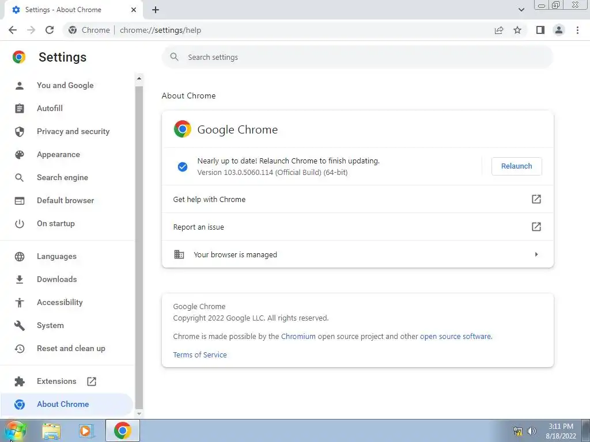Click the site info icon in address bar
The height and width of the screenshot is (442, 590).
73,30
